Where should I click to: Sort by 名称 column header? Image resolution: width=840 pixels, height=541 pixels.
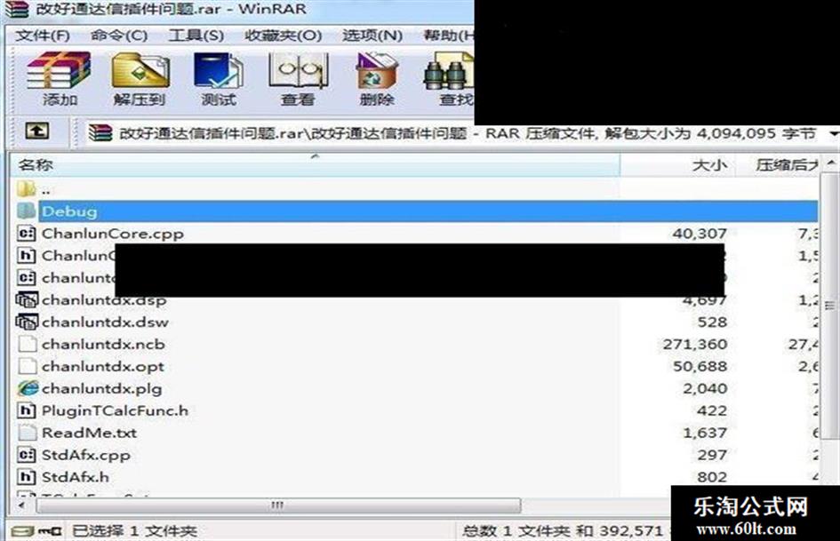click(315, 165)
